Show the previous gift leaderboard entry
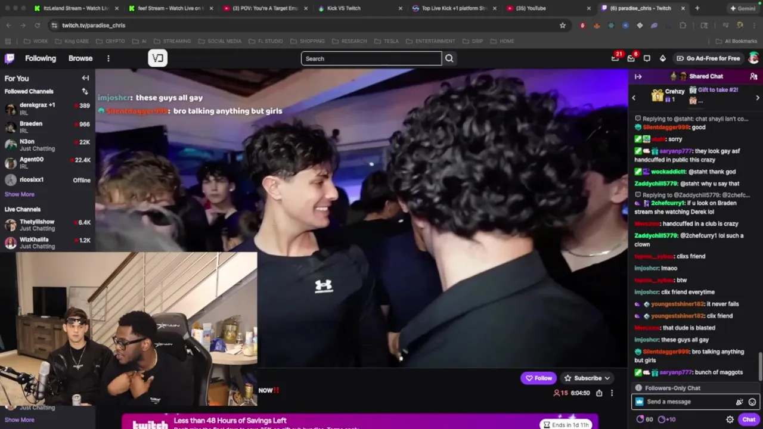Image resolution: width=763 pixels, height=429 pixels. pos(634,98)
